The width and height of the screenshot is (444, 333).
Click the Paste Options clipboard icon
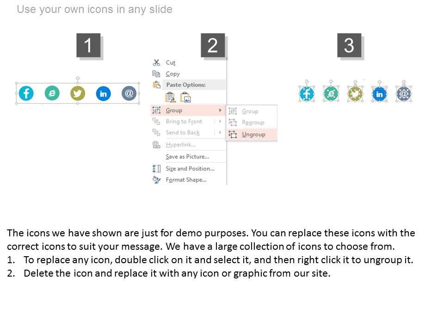click(157, 85)
